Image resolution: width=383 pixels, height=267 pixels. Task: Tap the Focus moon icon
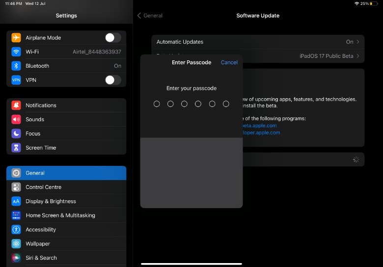16,133
